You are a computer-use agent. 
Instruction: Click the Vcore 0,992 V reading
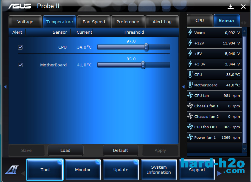point(232,33)
